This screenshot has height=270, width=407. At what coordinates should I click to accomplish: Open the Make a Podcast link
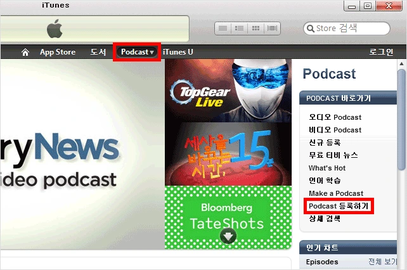tap(336, 193)
